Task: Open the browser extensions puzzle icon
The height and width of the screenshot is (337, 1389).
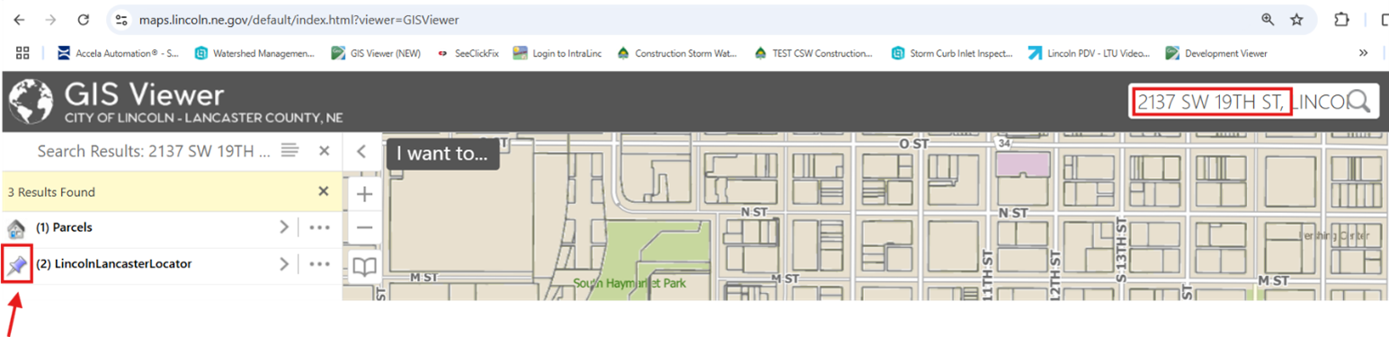Action: pos(1341,19)
